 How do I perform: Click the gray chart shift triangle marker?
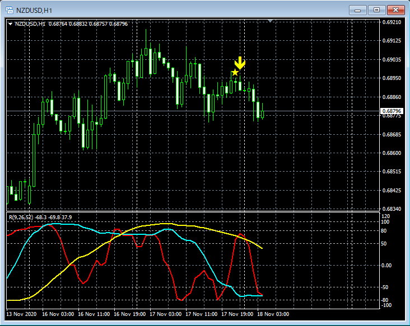271,21
